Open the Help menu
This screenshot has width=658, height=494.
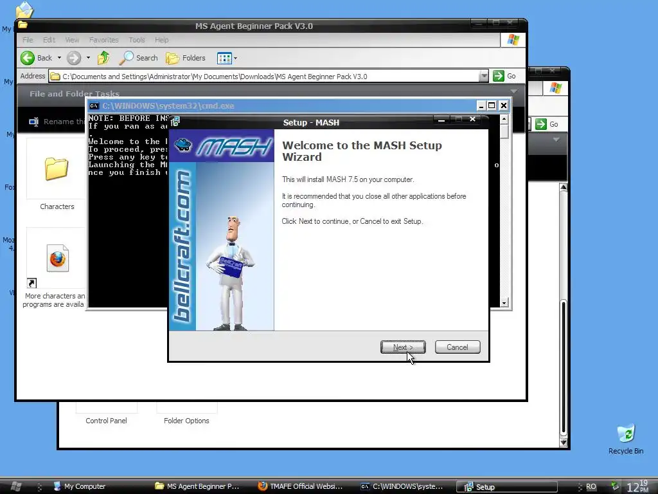[161, 40]
